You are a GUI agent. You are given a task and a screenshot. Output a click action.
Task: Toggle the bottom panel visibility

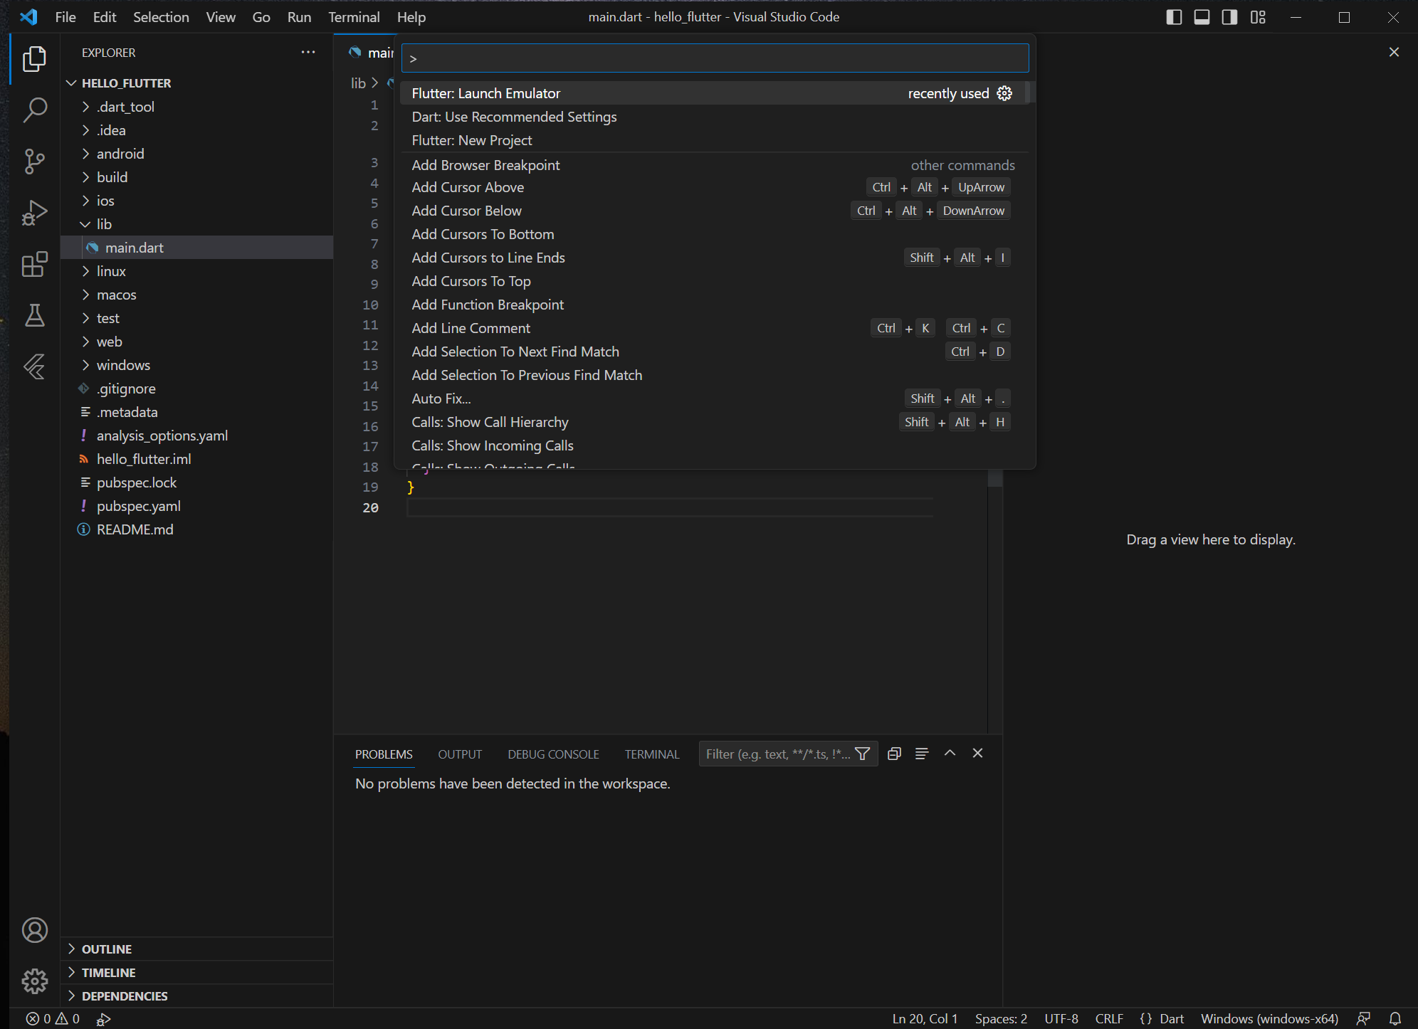click(1202, 17)
